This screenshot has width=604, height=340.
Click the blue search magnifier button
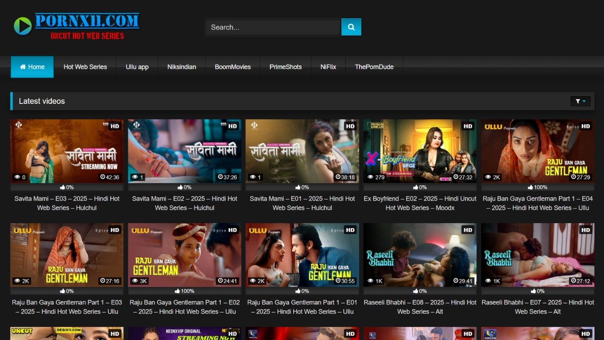pyautogui.click(x=351, y=27)
